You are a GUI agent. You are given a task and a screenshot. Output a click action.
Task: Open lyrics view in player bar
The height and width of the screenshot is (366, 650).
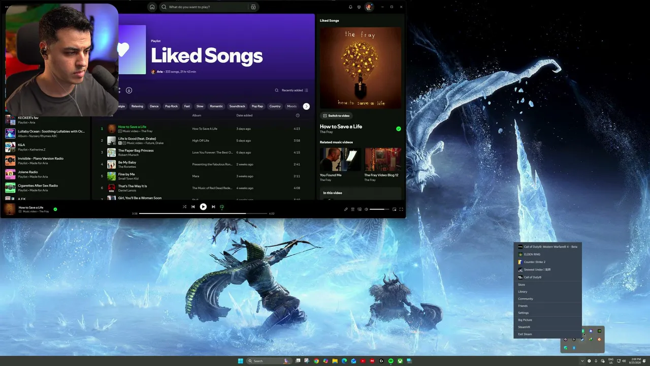coord(346,209)
